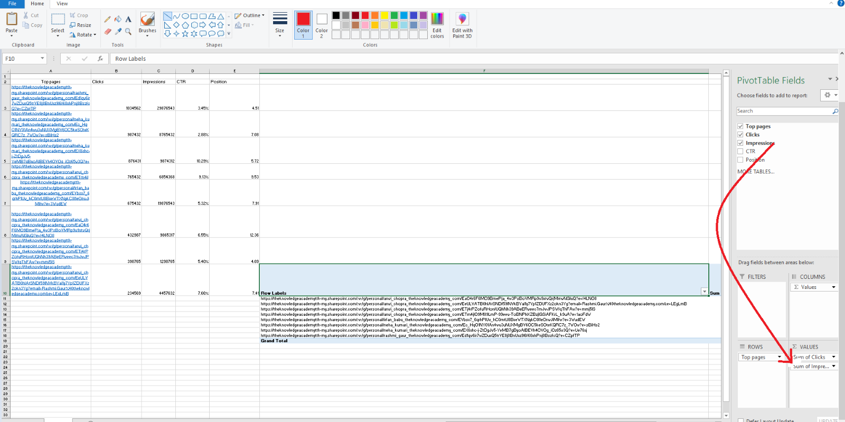Uncheck the Clicks field checkbox
The image size is (845, 422).
[740, 135]
